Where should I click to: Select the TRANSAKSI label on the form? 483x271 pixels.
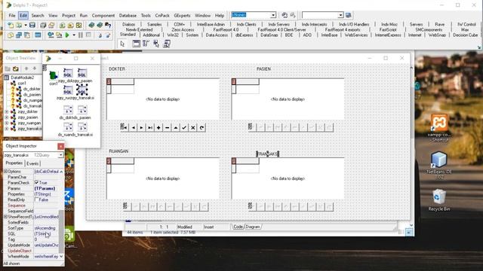267,154
